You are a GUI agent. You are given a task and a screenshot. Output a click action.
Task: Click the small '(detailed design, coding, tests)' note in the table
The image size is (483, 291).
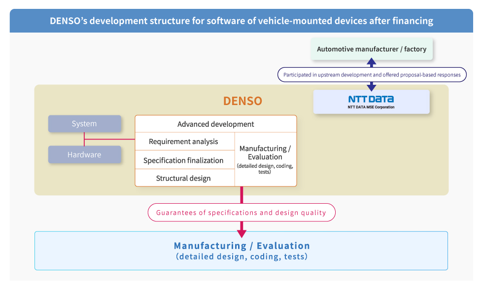tap(265, 169)
